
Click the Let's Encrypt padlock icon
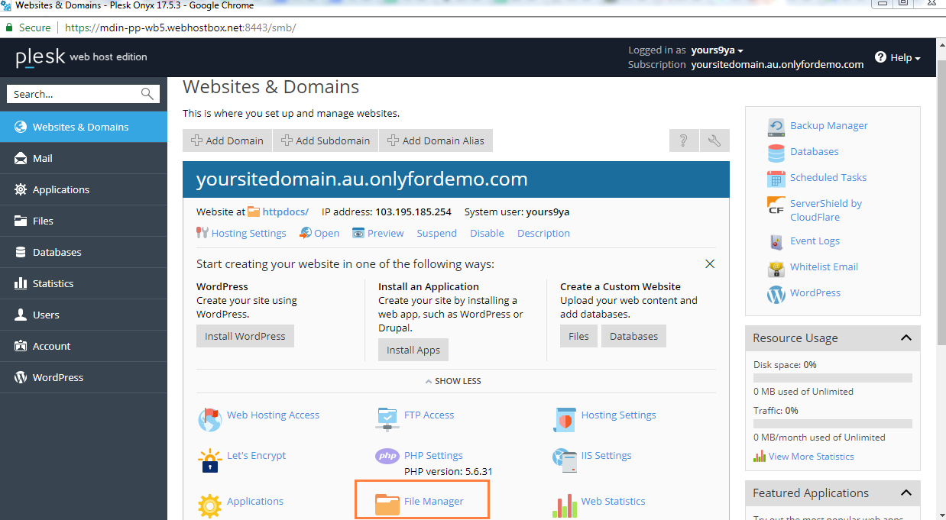(x=209, y=459)
